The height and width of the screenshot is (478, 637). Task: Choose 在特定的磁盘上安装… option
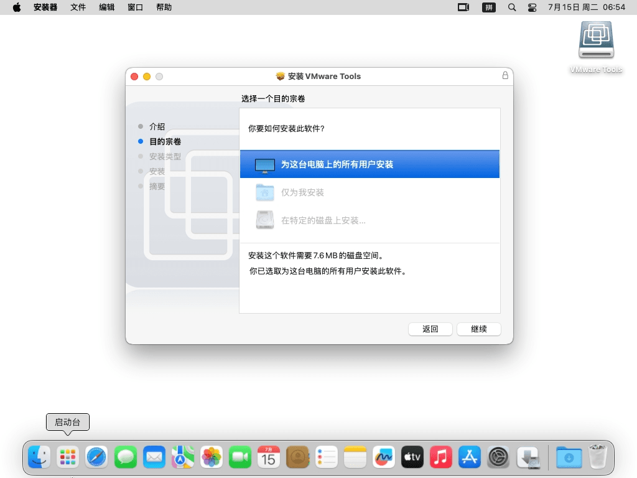(370, 220)
